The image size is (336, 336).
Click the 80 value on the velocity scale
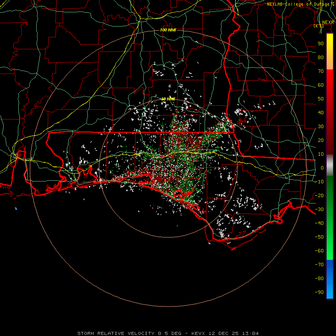[x=321, y=57]
